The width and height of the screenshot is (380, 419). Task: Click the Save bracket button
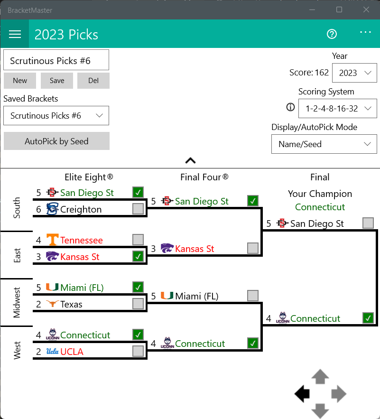click(57, 81)
